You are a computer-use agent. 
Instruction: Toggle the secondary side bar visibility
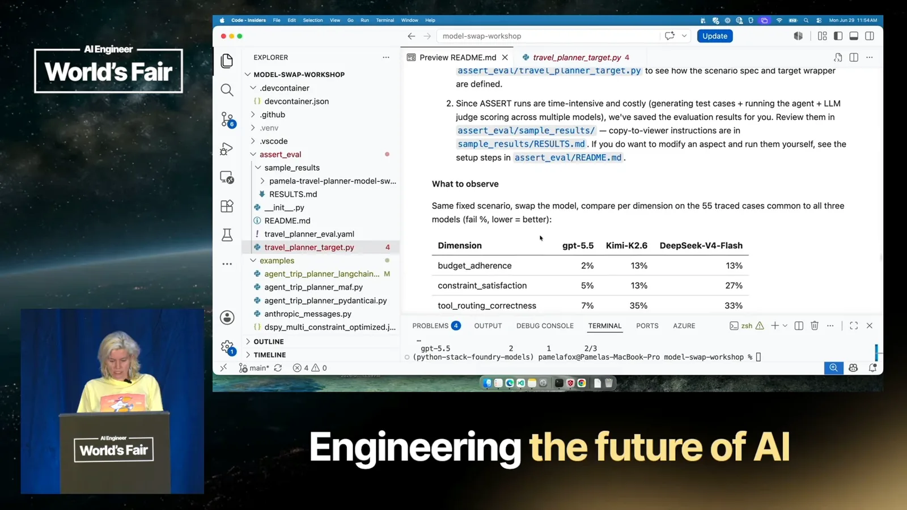click(x=870, y=36)
